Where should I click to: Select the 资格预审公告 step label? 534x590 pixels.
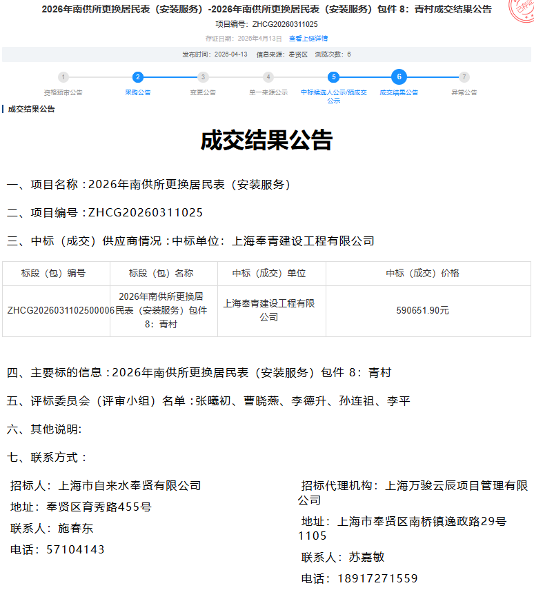63,92
